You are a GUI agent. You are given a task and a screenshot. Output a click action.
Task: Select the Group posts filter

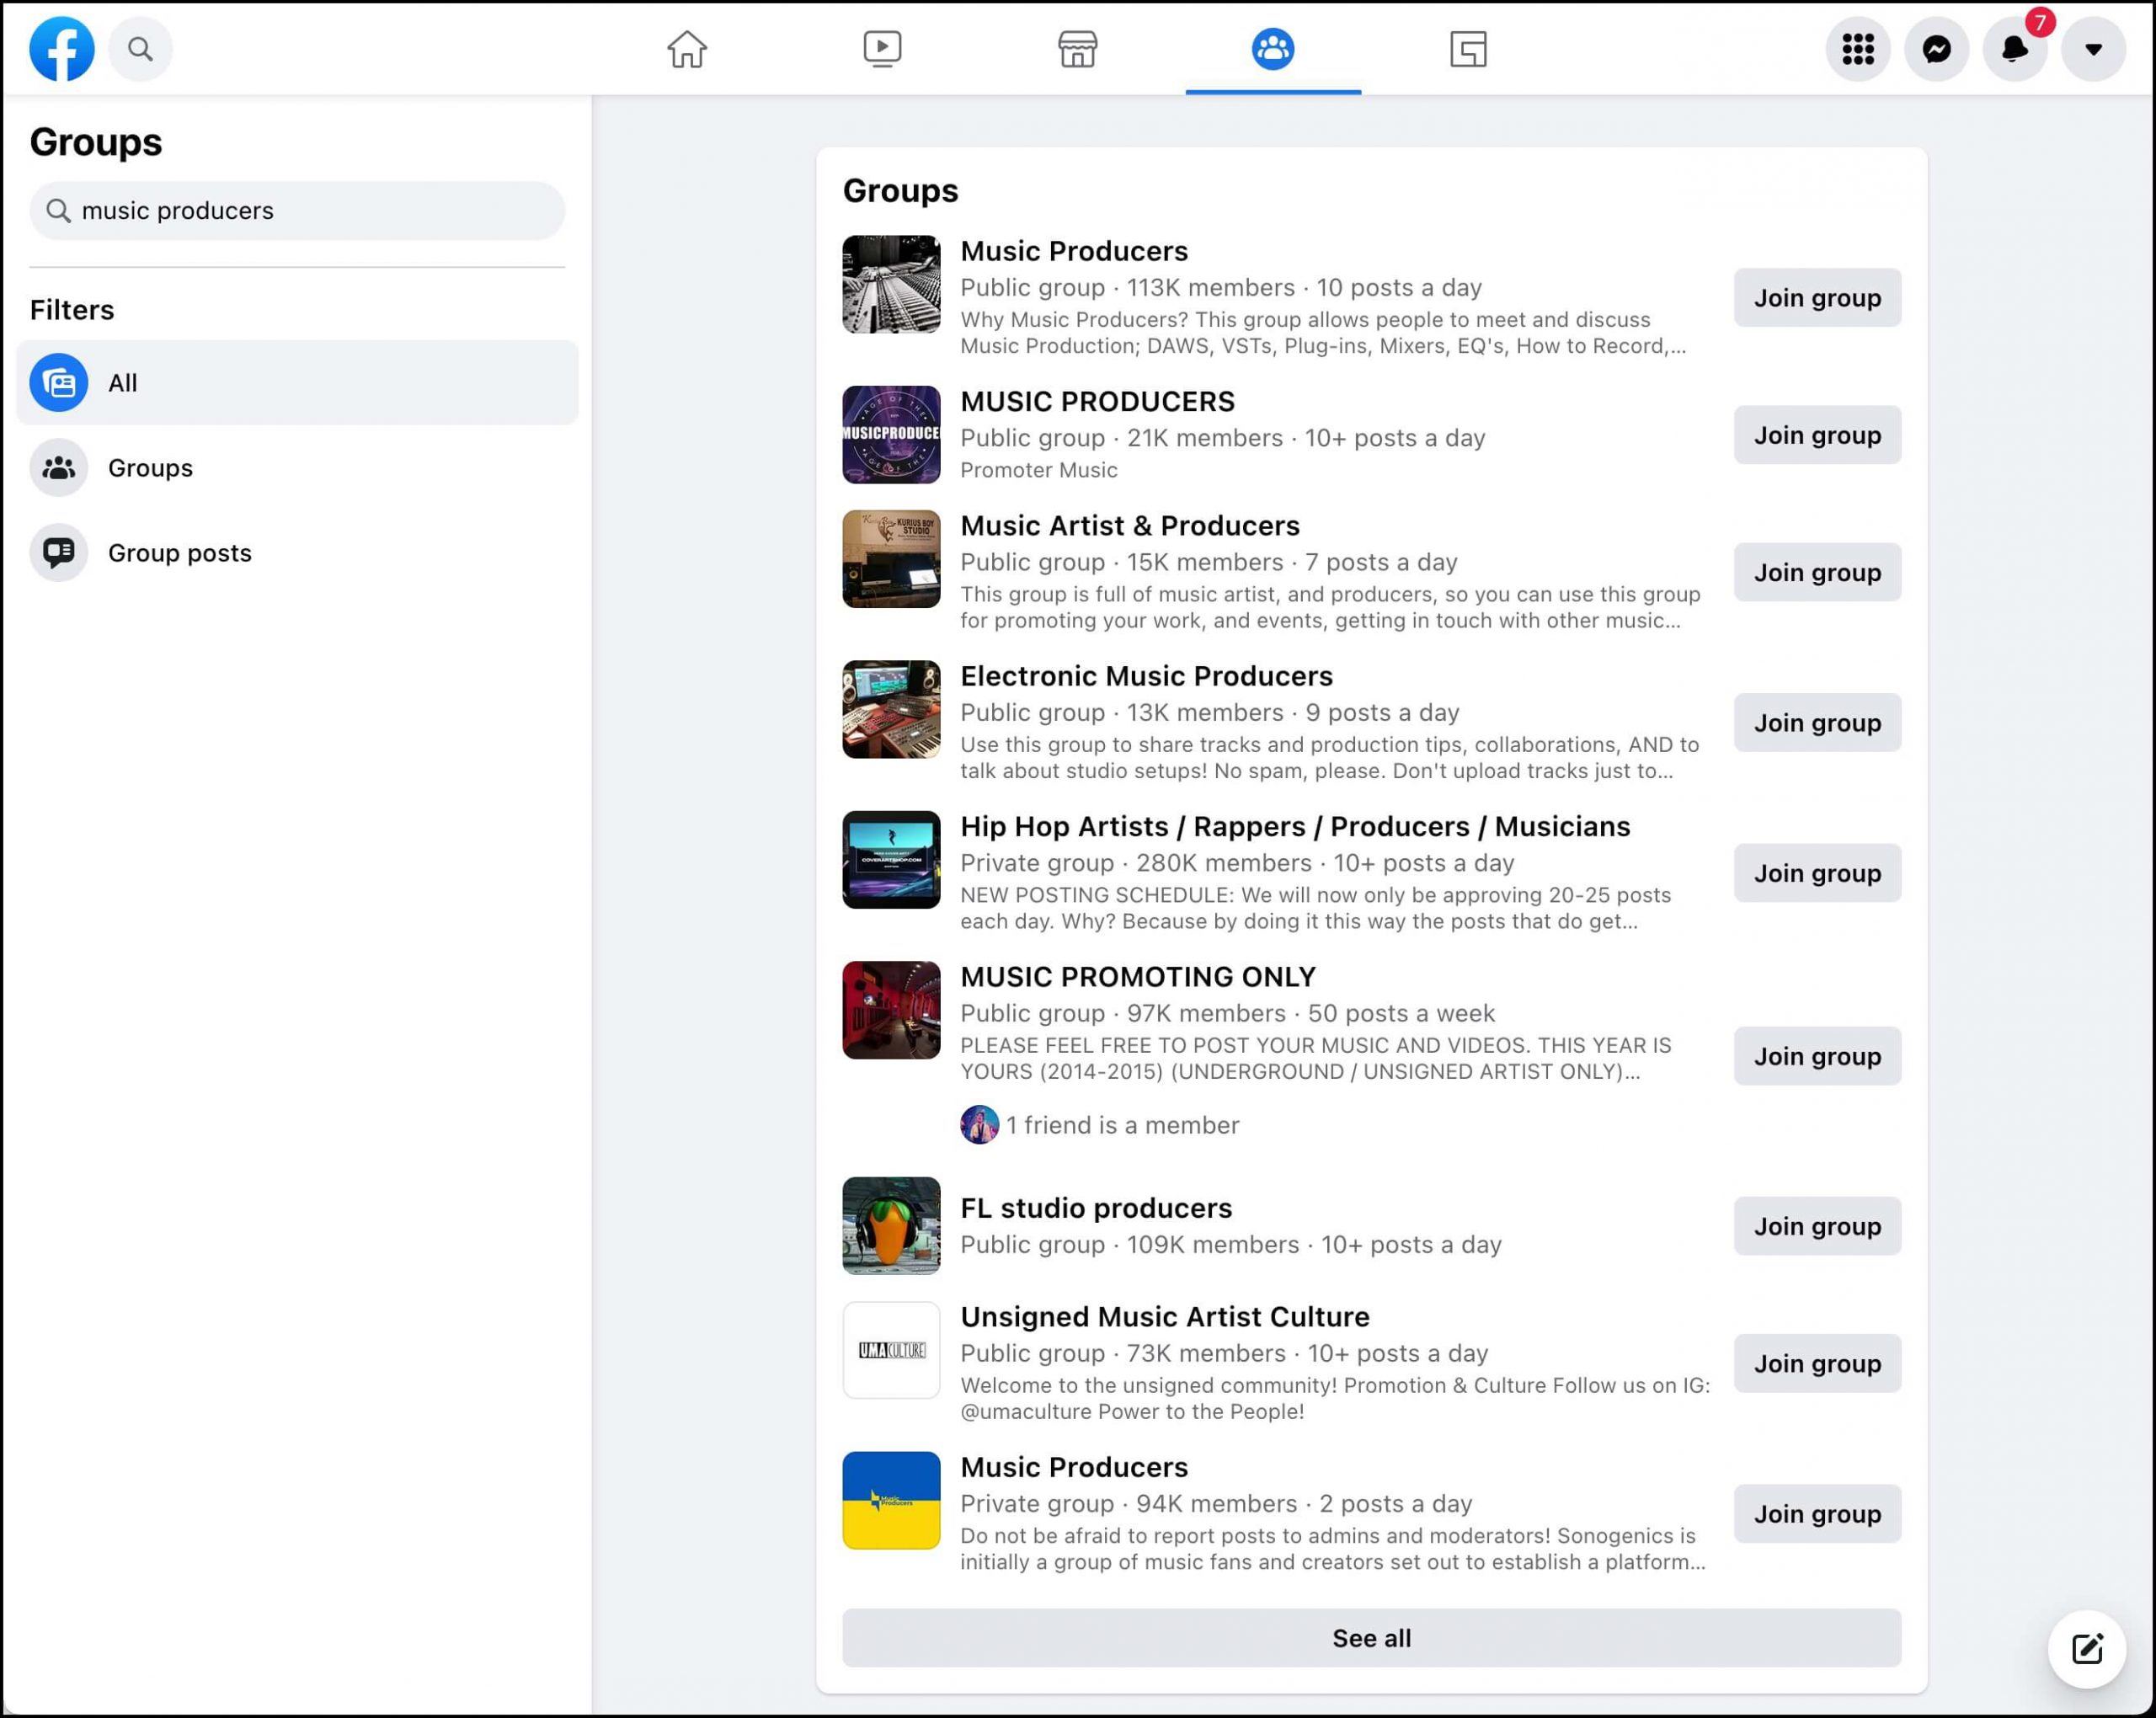point(179,551)
